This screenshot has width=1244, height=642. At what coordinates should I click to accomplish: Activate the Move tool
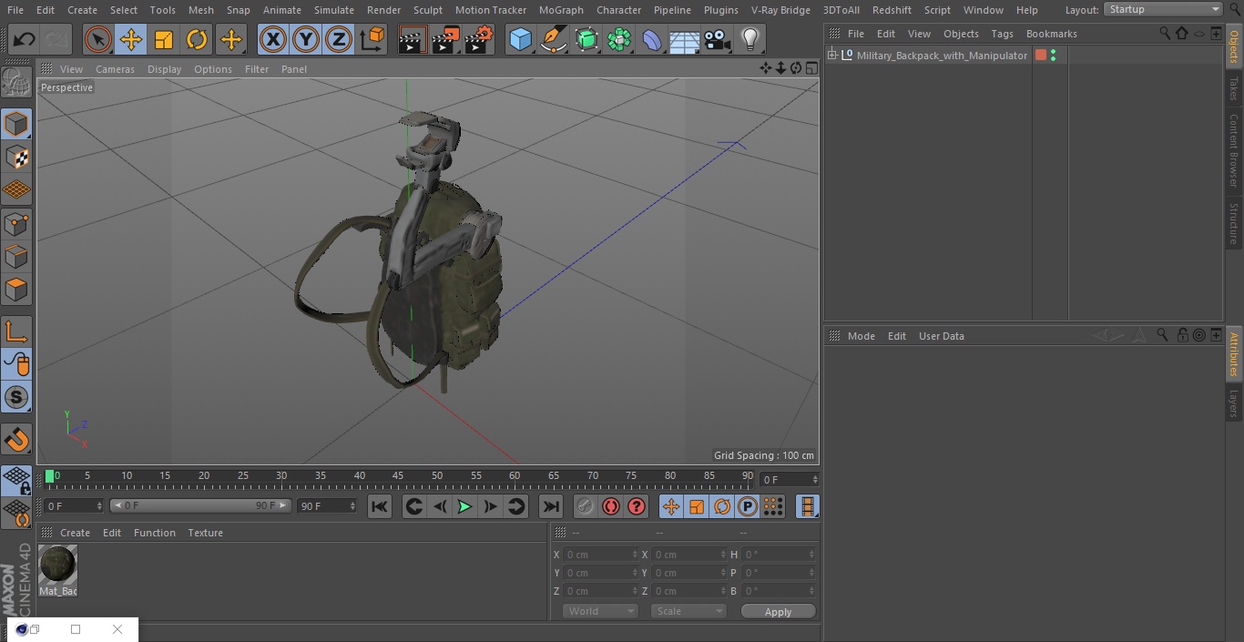(131, 39)
